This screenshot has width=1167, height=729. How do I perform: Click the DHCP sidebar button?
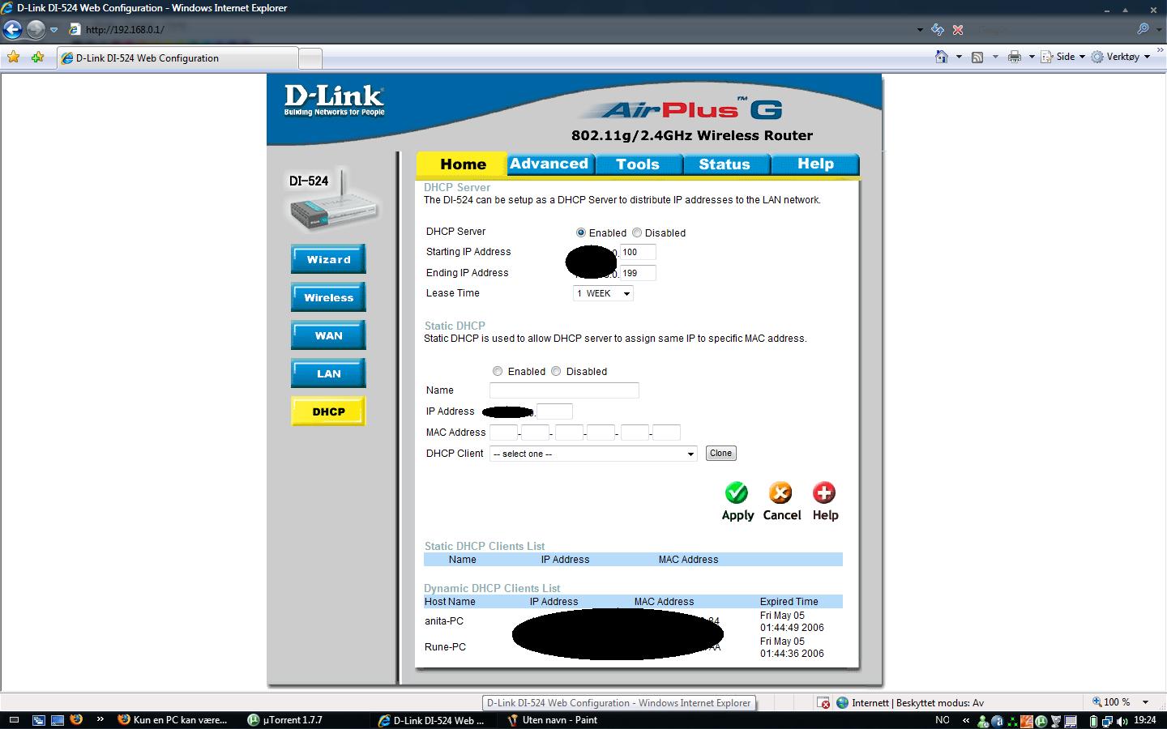pyautogui.click(x=328, y=411)
